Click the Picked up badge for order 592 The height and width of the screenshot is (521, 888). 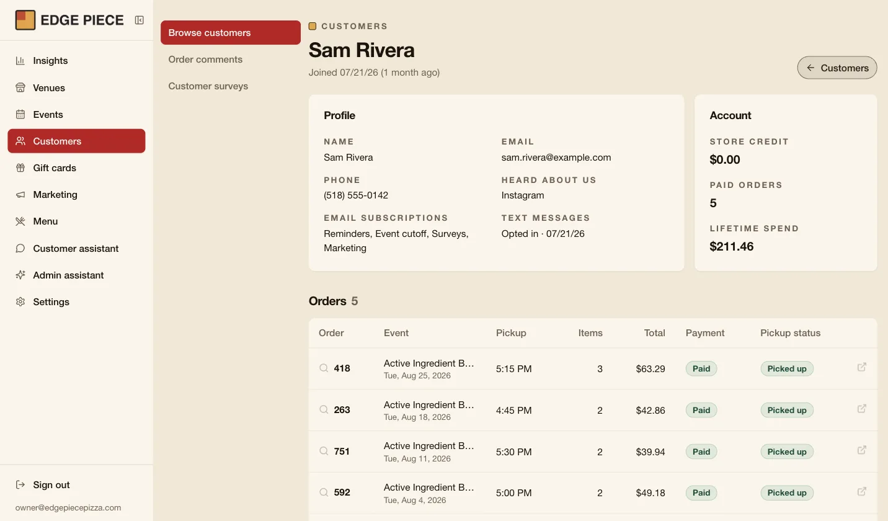[787, 493]
